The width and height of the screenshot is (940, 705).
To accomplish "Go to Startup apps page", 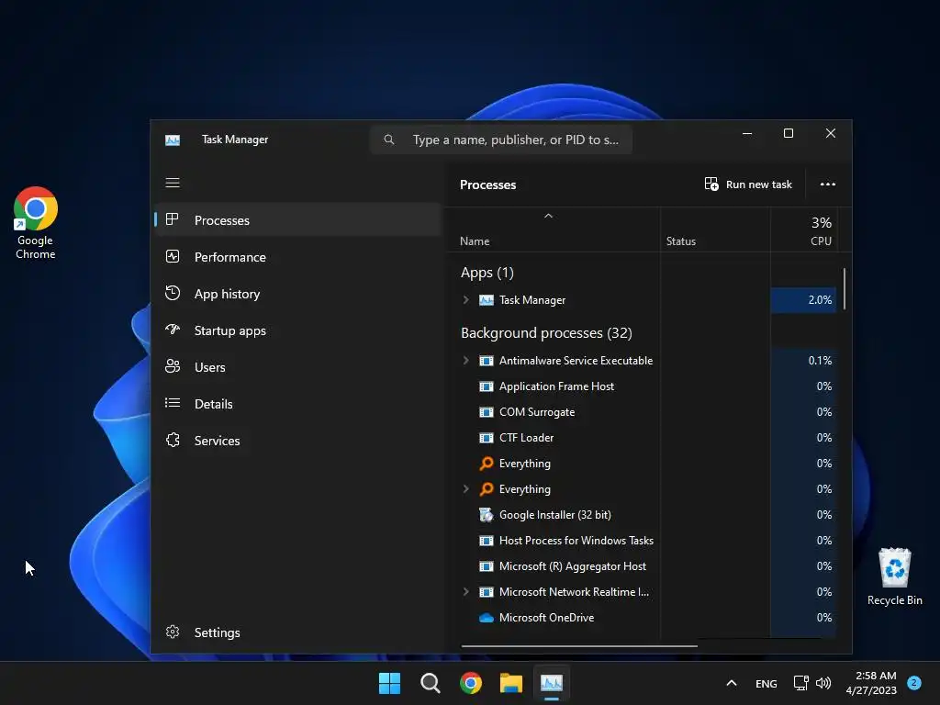I will coord(298,330).
